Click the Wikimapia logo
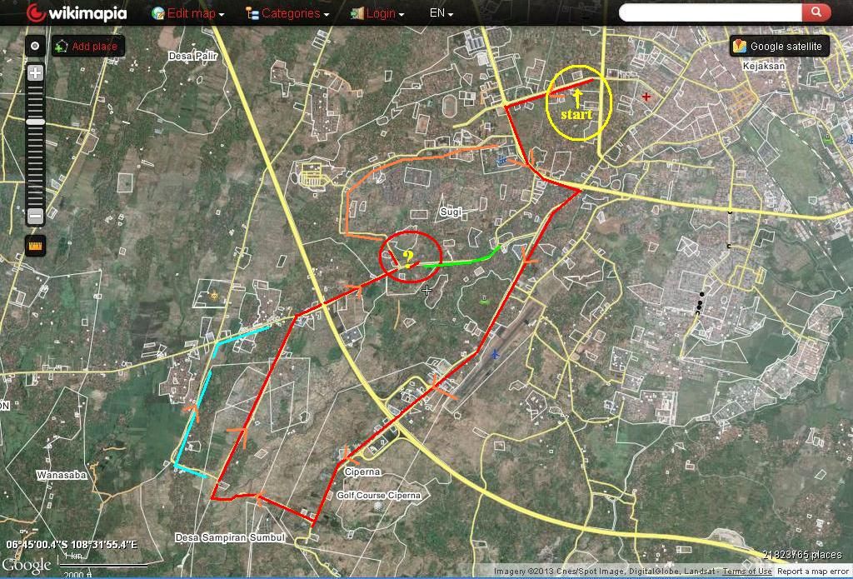Image resolution: width=853 pixels, height=579 pixels. pos(77,13)
